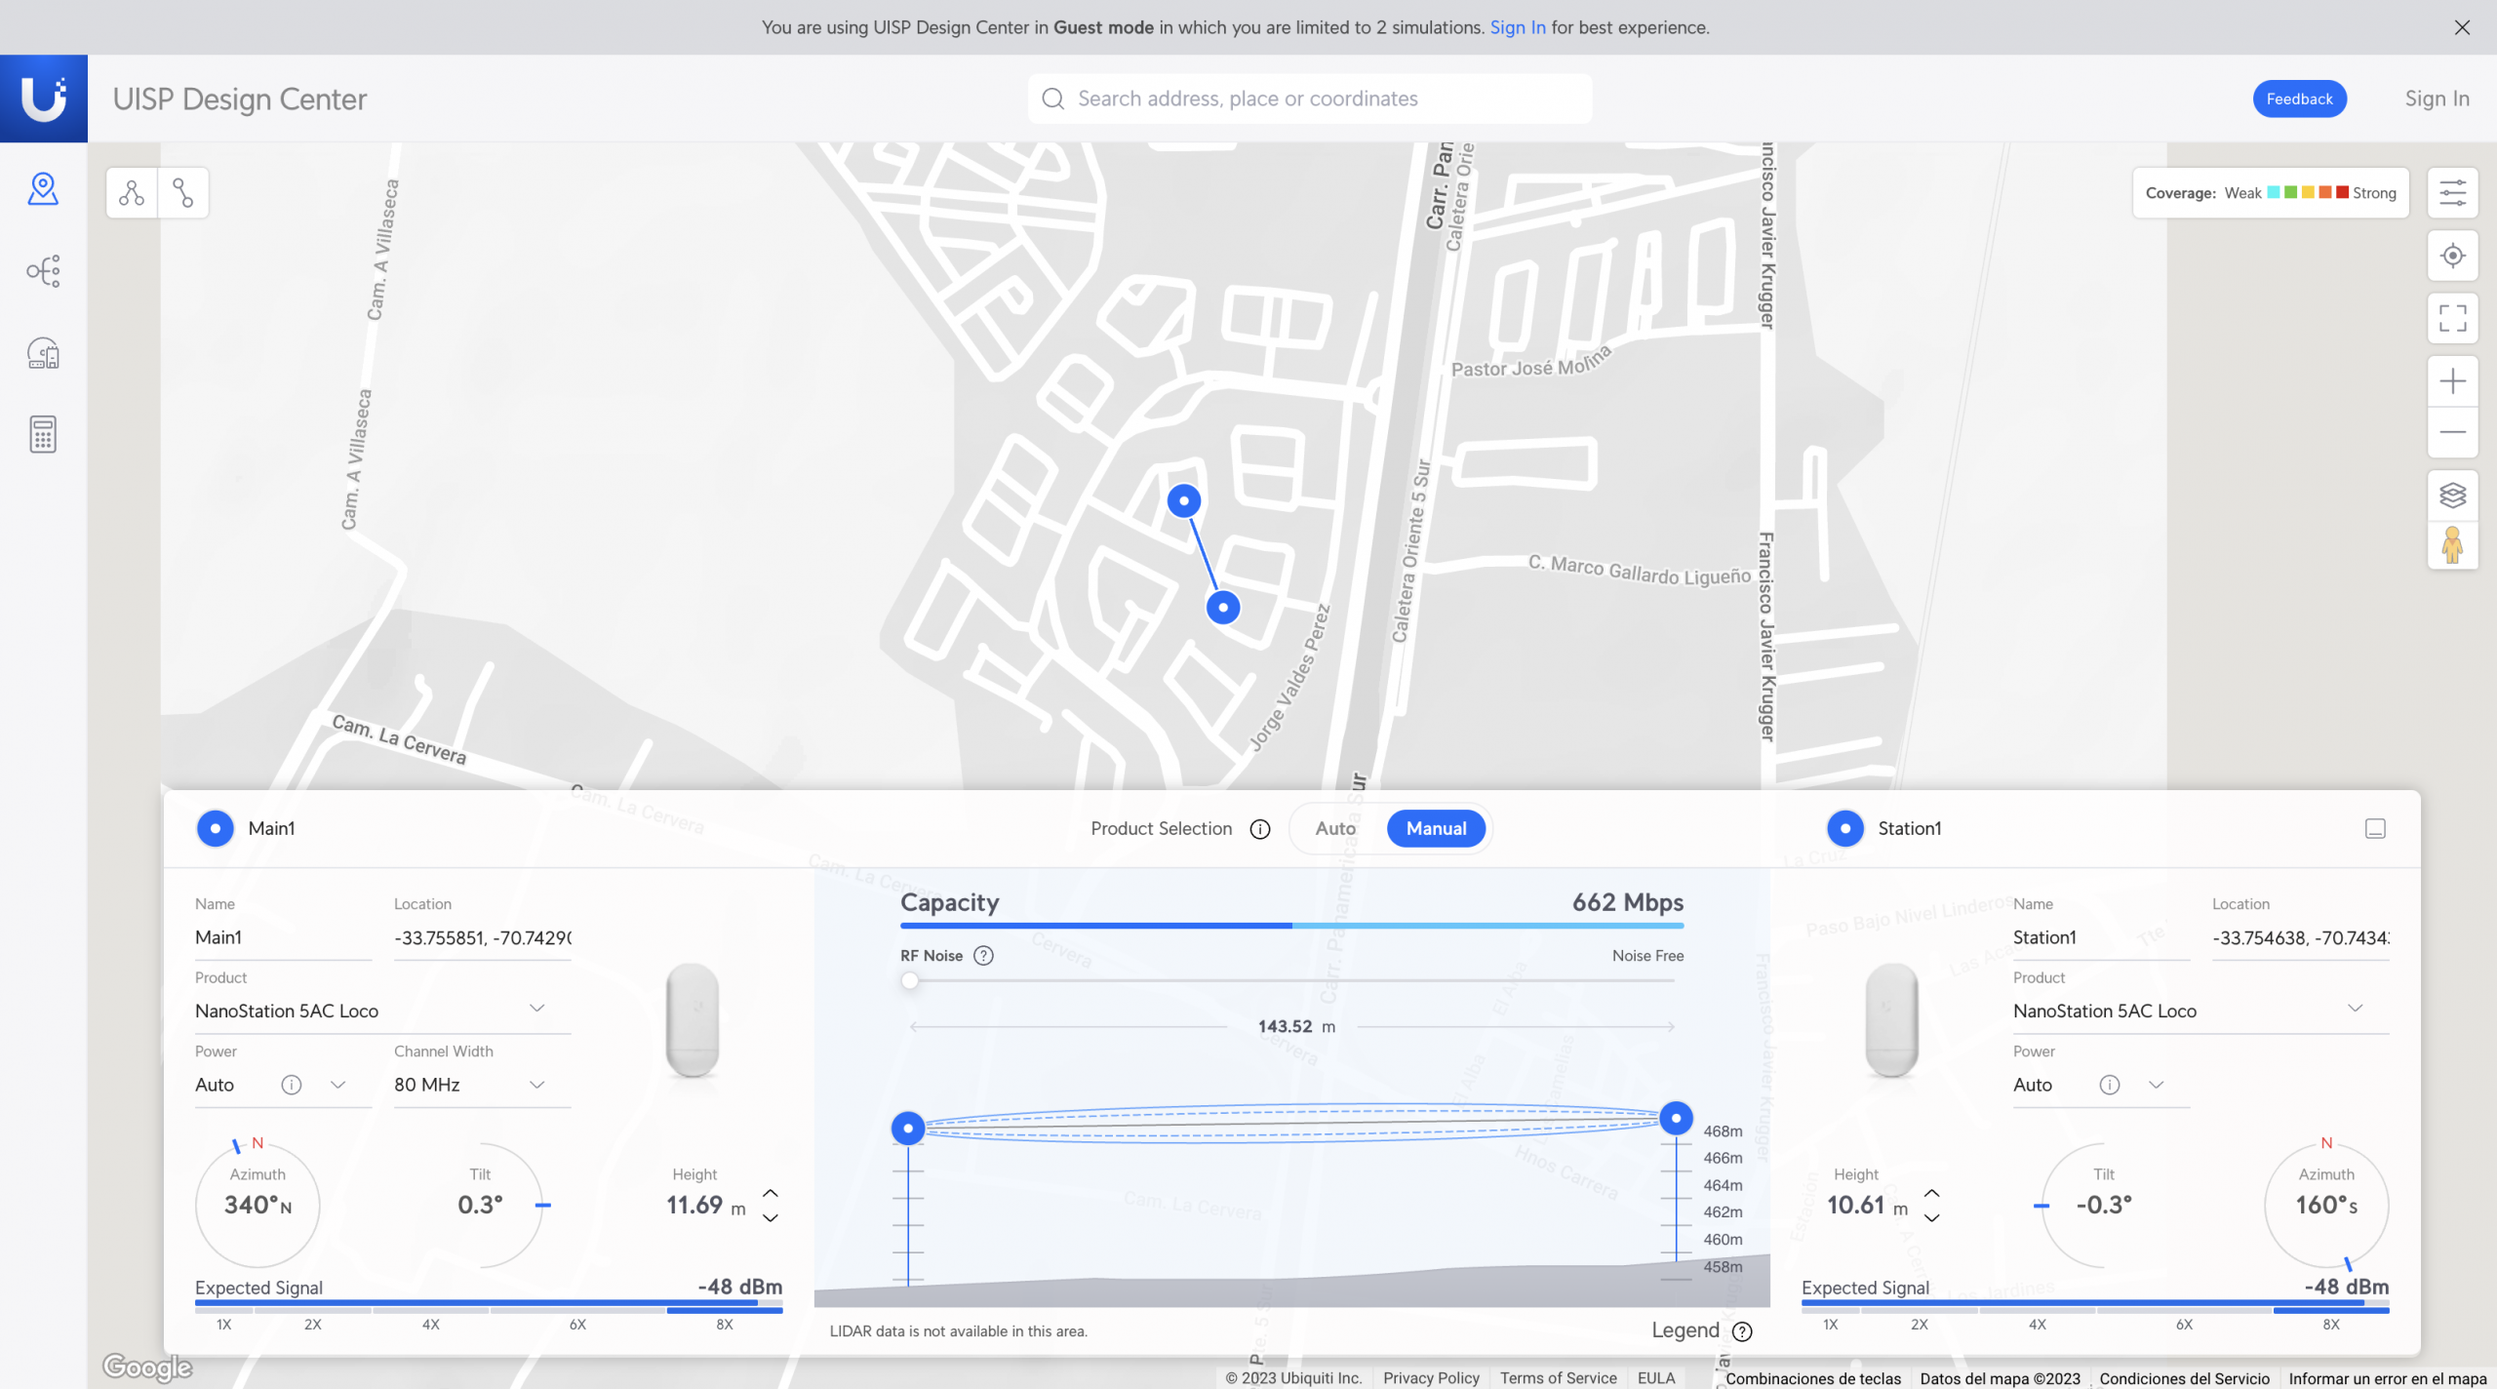Screen dimensions: 2497x1389
Task: Click the RF Noise slider handle
Action: [x=909, y=981]
